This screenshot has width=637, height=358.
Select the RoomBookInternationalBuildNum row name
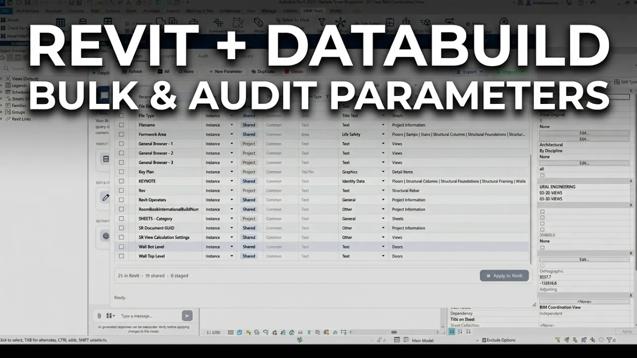(168, 209)
